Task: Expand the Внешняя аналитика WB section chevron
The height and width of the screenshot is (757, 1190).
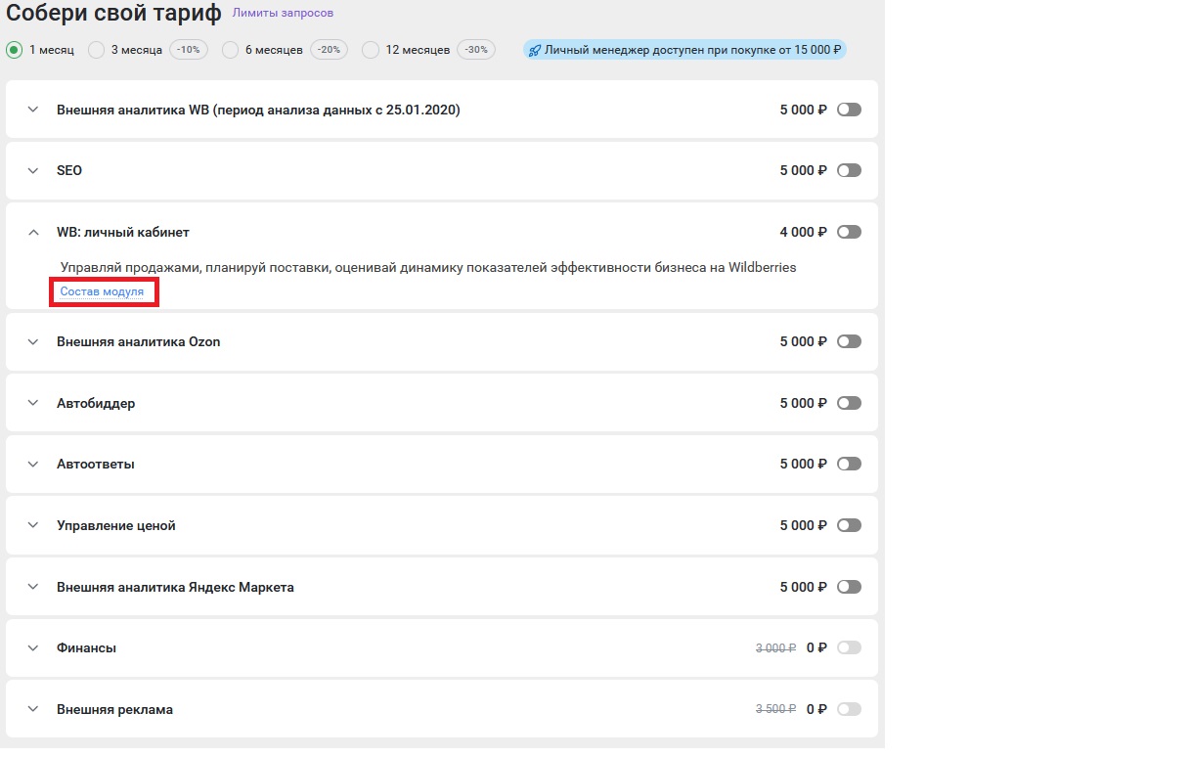Action: 33,110
